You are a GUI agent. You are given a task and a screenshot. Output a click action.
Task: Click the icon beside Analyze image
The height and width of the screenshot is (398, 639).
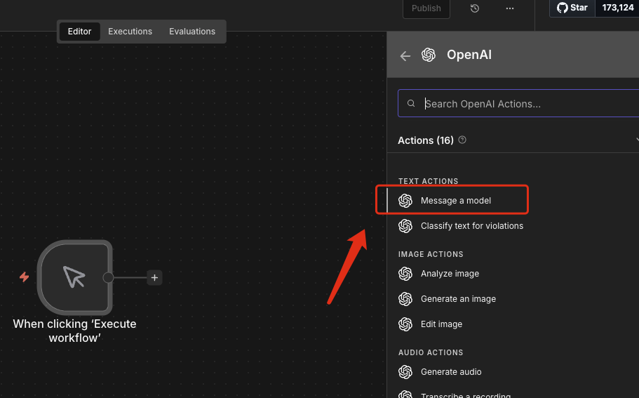pos(405,274)
